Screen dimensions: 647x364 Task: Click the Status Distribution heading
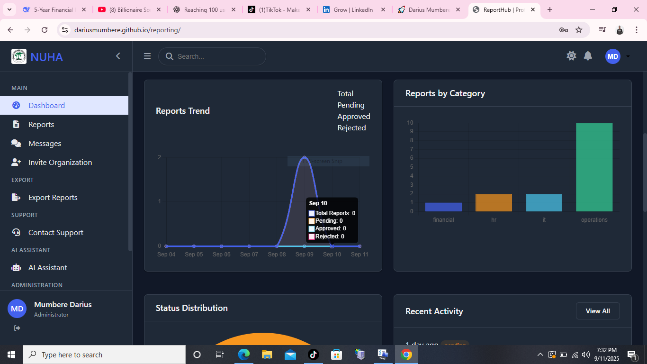pyautogui.click(x=192, y=308)
